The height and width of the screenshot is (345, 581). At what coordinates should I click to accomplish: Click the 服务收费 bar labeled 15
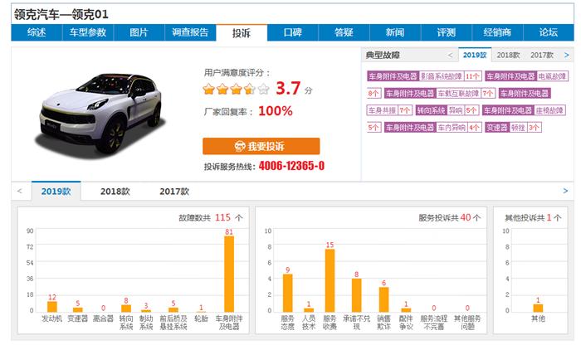[330, 280]
